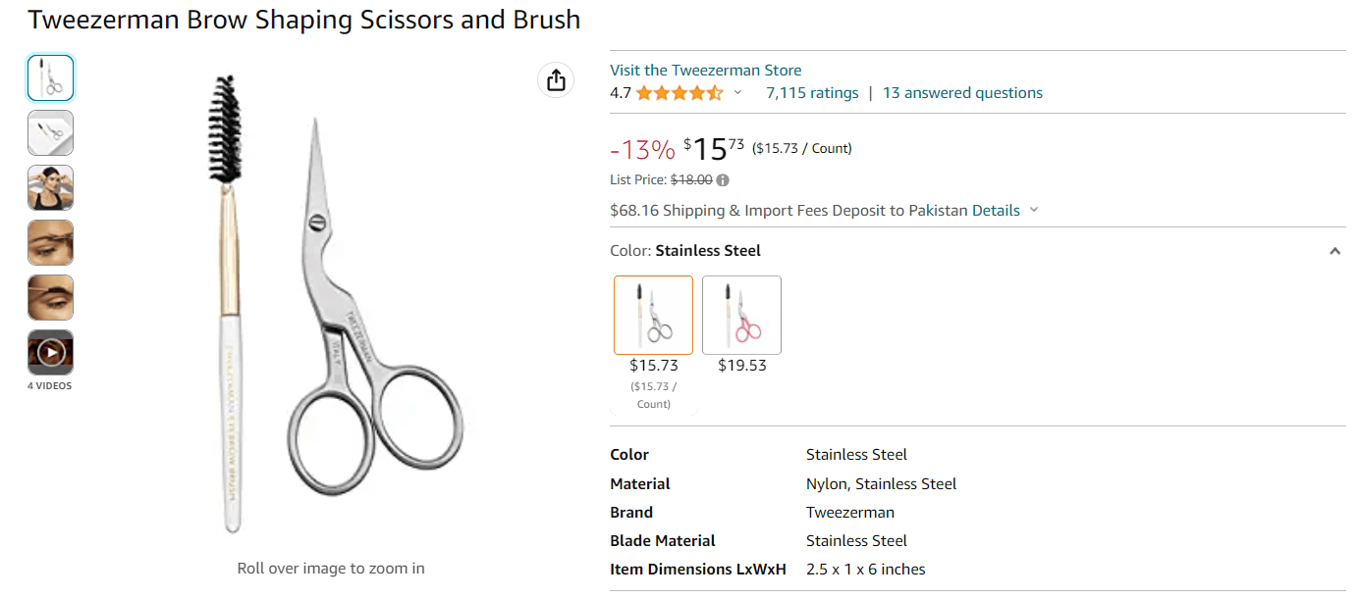Screen dimensions: 1359x598
Task: View open eye brow brushing thumbnail
Action: click(50, 298)
